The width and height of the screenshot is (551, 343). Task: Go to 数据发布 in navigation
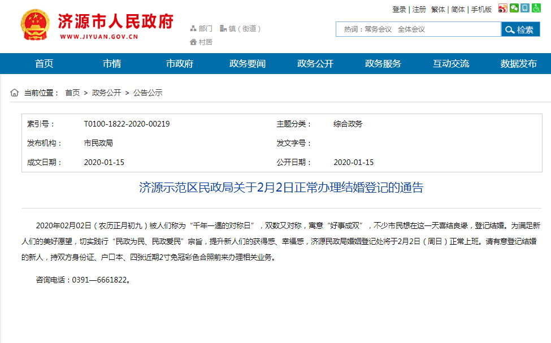(x=518, y=64)
